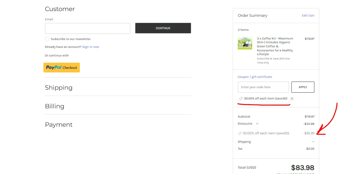Click the Coffee Kit product thumbnail
Image resolution: width=364 pixels, height=174 pixels.
click(x=245, y=43)
